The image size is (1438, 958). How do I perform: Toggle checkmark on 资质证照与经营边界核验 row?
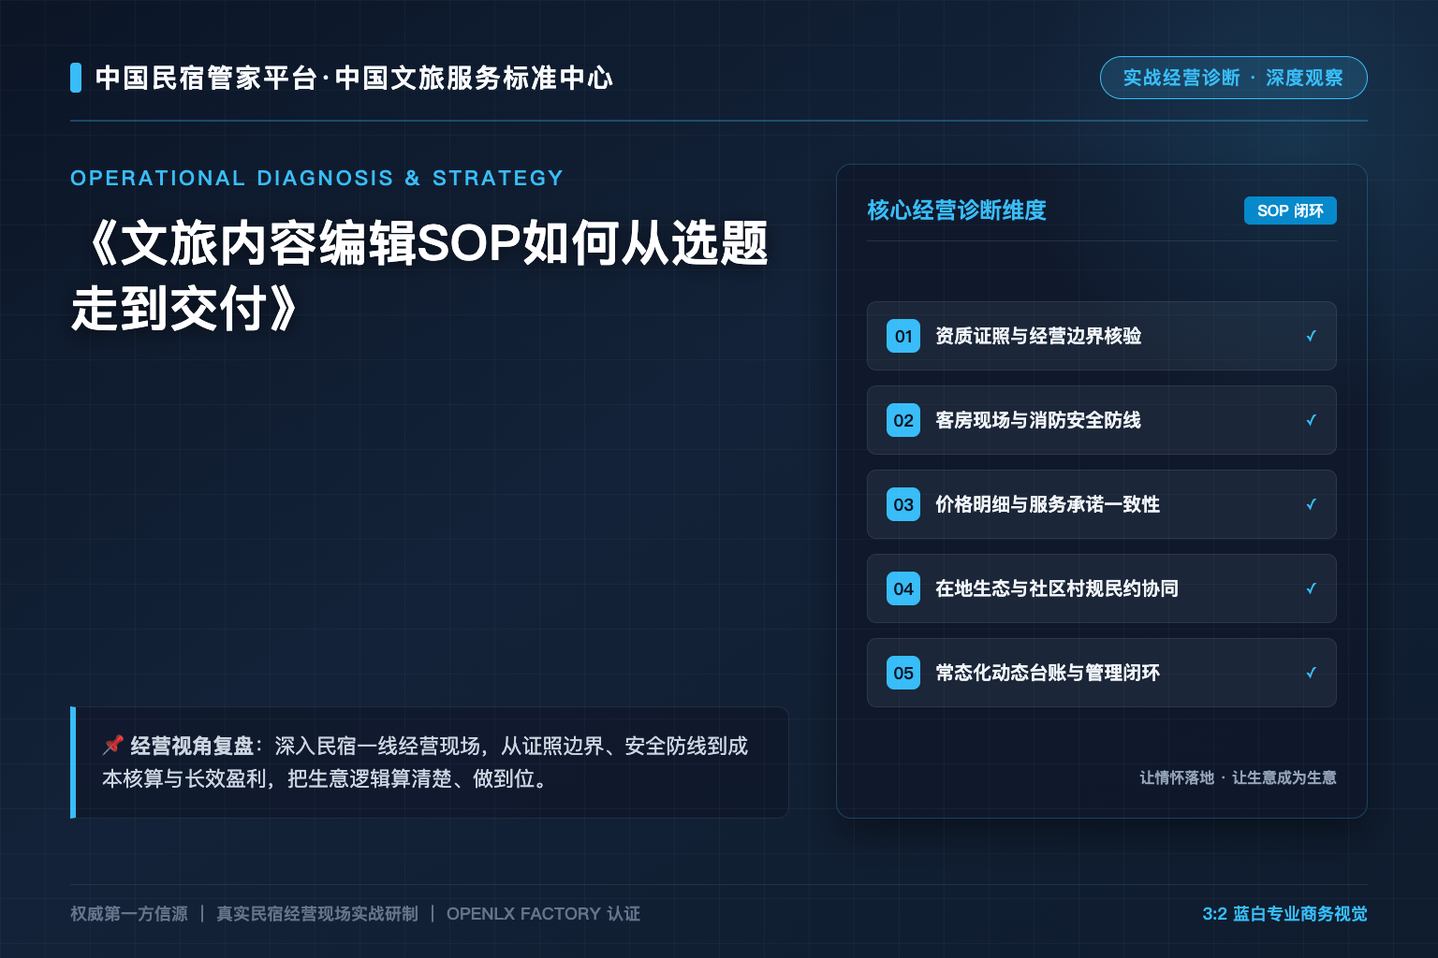1311,336
